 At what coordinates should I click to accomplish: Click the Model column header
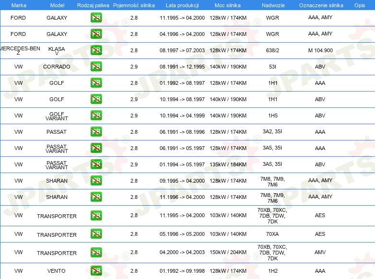[x=57, y=5]
